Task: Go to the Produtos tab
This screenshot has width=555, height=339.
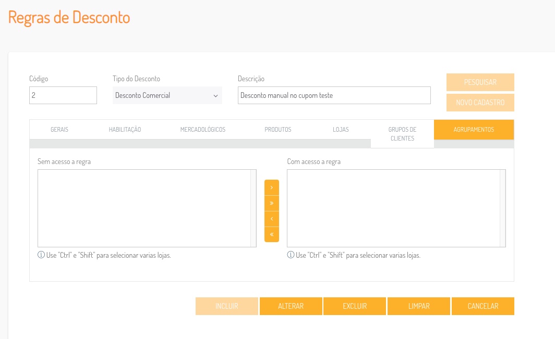Action: click(x=278, y=130)
